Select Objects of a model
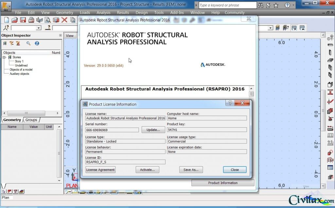 (x=21, y=70)
